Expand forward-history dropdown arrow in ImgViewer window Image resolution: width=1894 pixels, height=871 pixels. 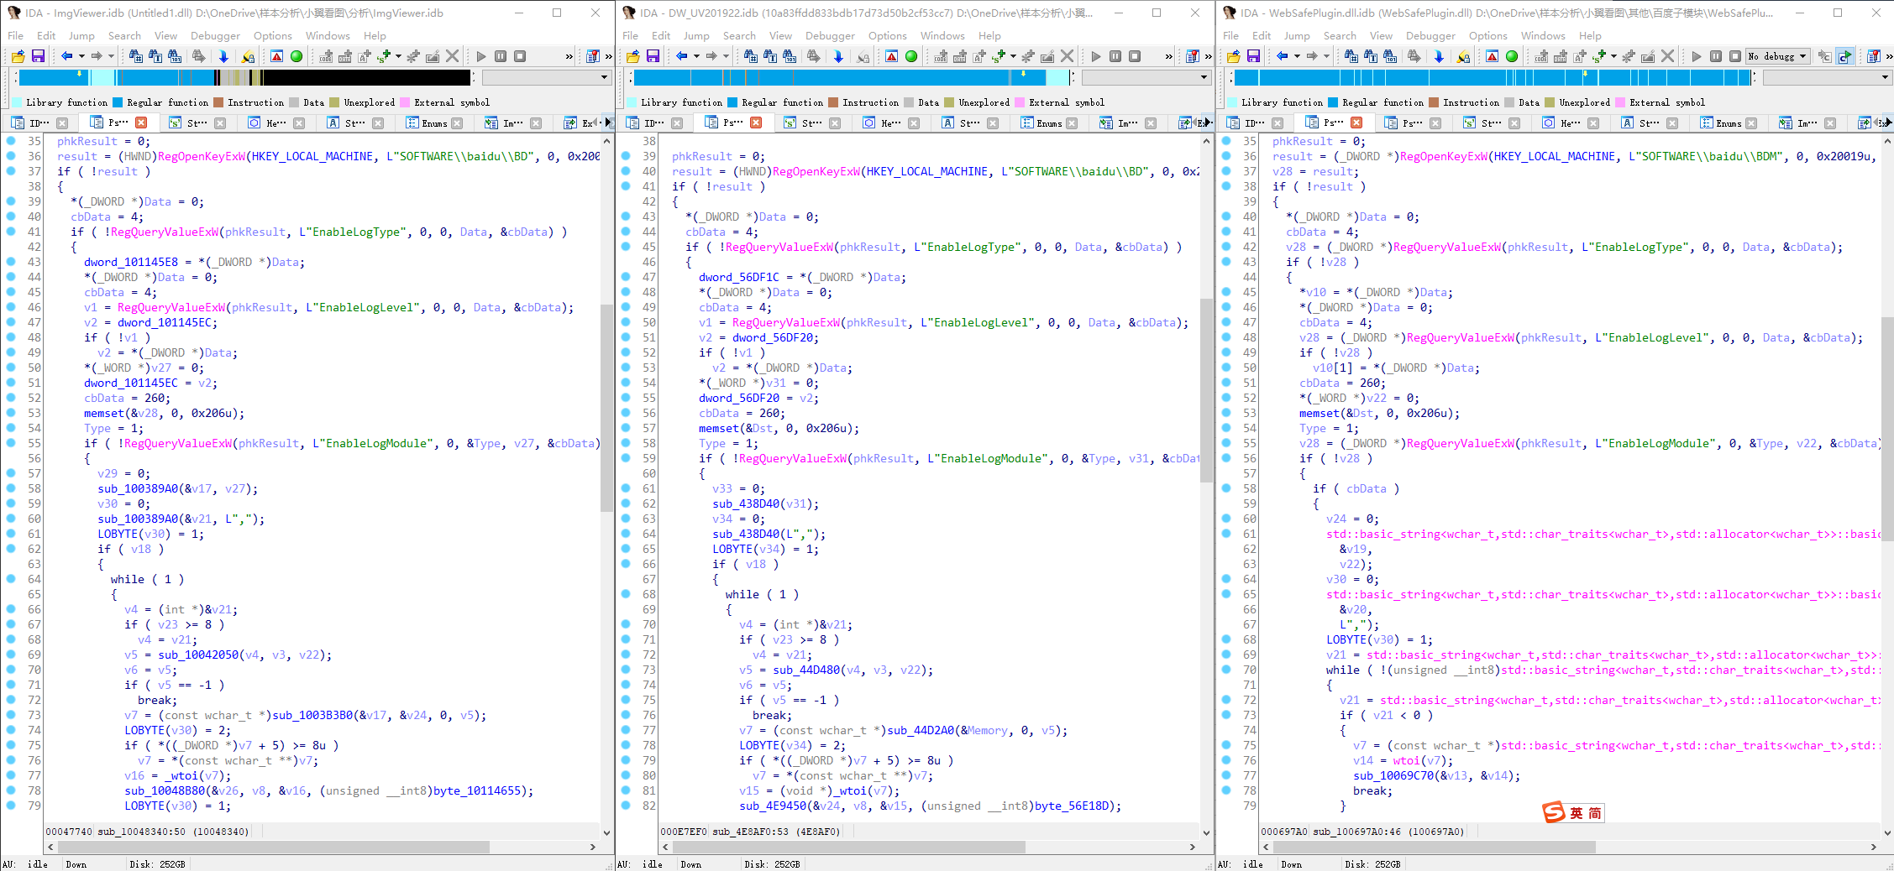tap(111, 56)
